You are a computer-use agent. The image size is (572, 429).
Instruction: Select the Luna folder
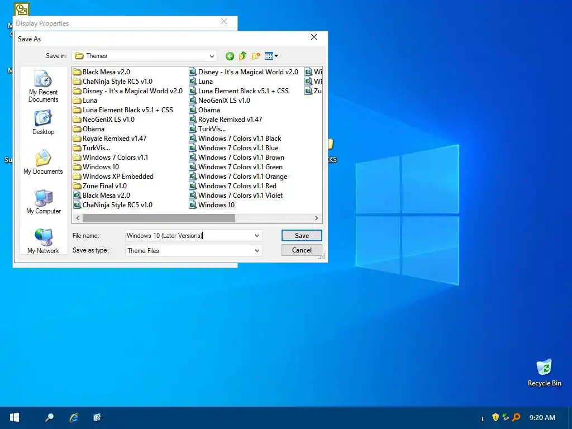click(x=85, y=101)
